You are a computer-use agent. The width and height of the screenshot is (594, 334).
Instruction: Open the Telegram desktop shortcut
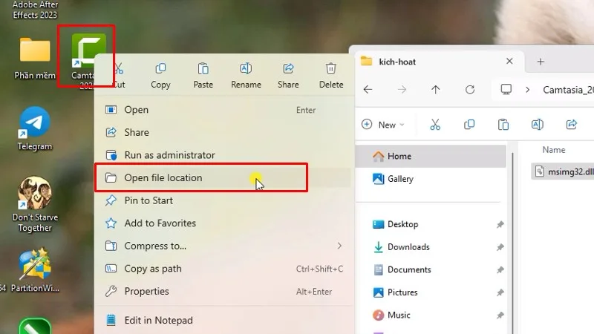click(34, 128)
